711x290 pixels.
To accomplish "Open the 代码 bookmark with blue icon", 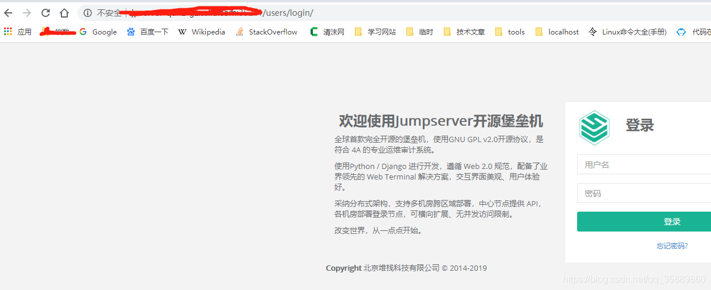I will [x=693, y=32].
